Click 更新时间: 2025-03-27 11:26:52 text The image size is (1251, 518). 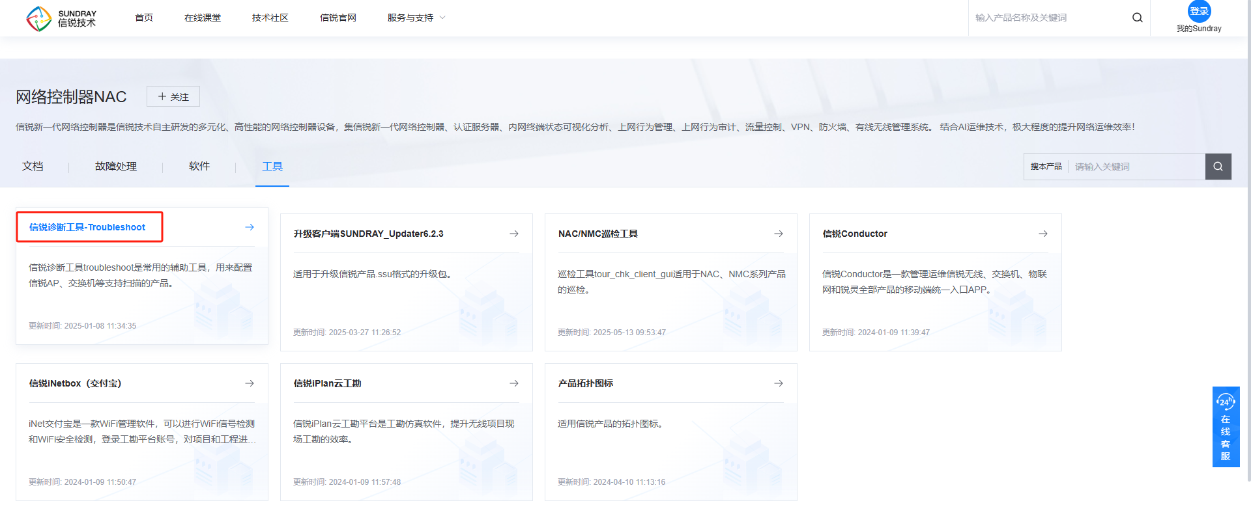(347, 333)
